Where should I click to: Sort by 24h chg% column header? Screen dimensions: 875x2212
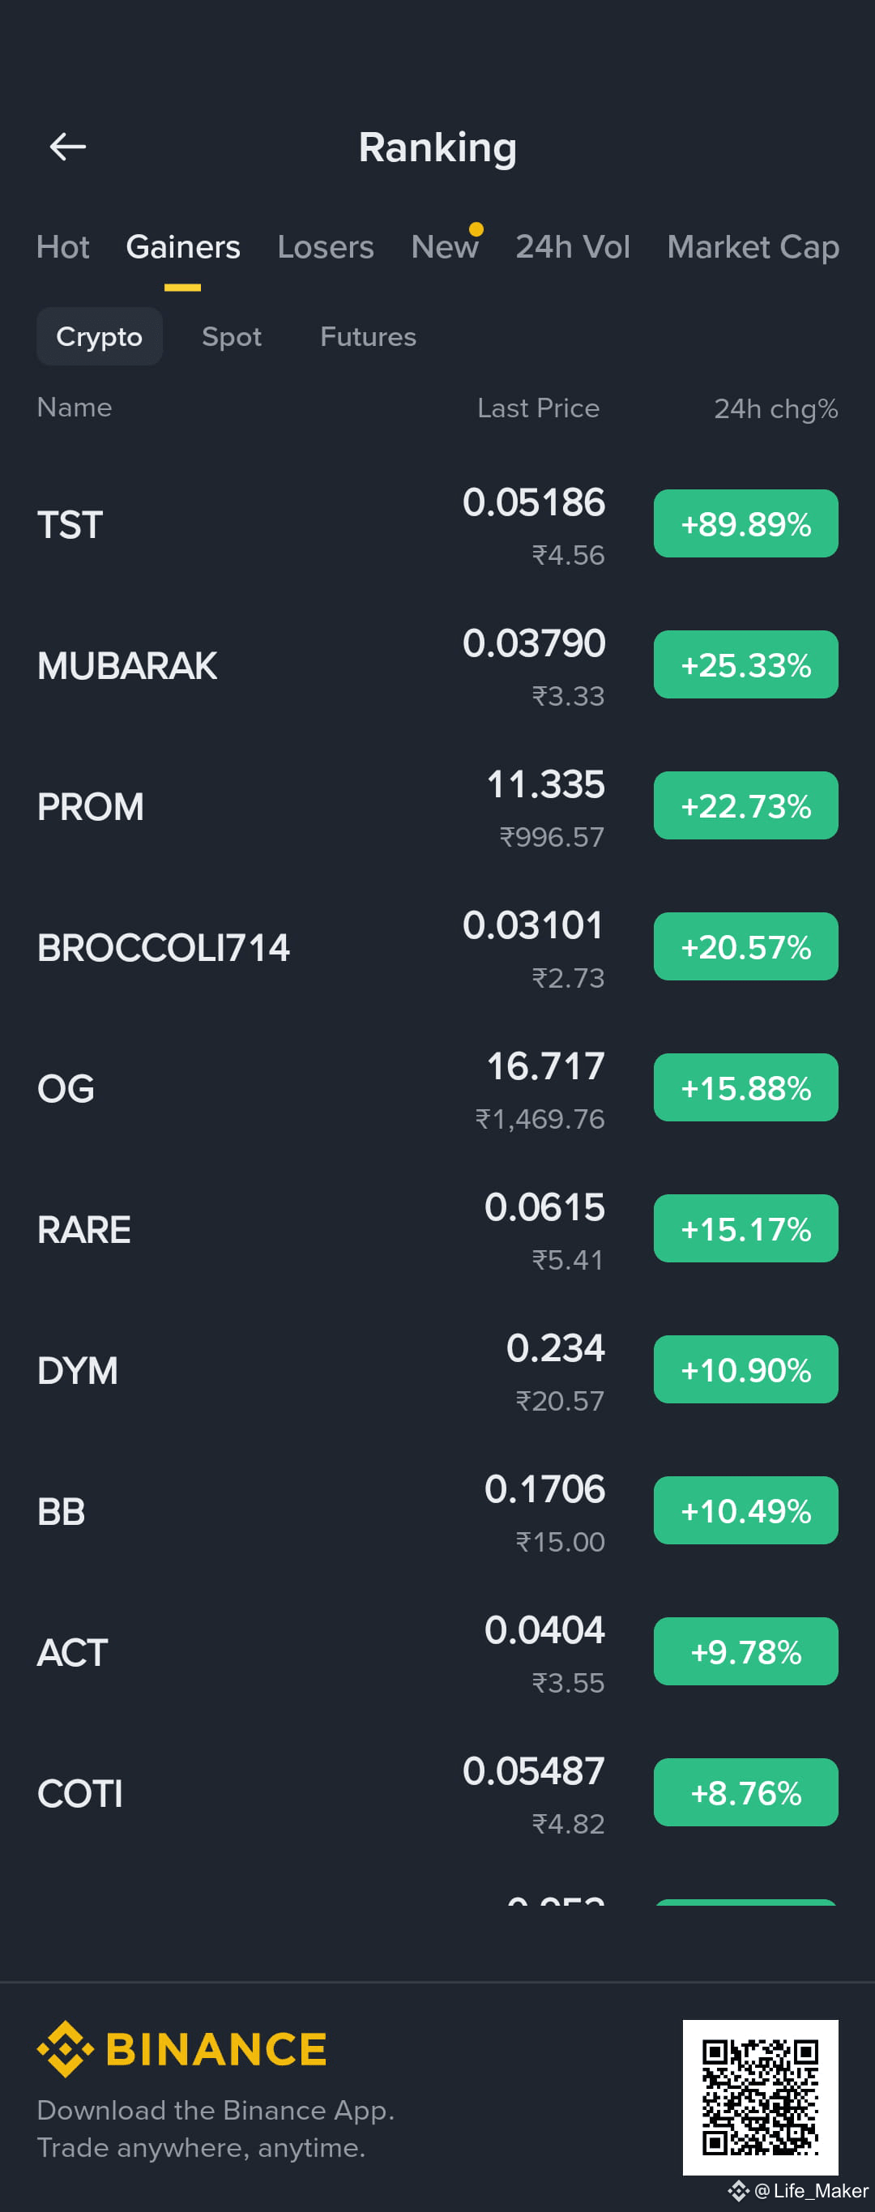click(775, 408)
